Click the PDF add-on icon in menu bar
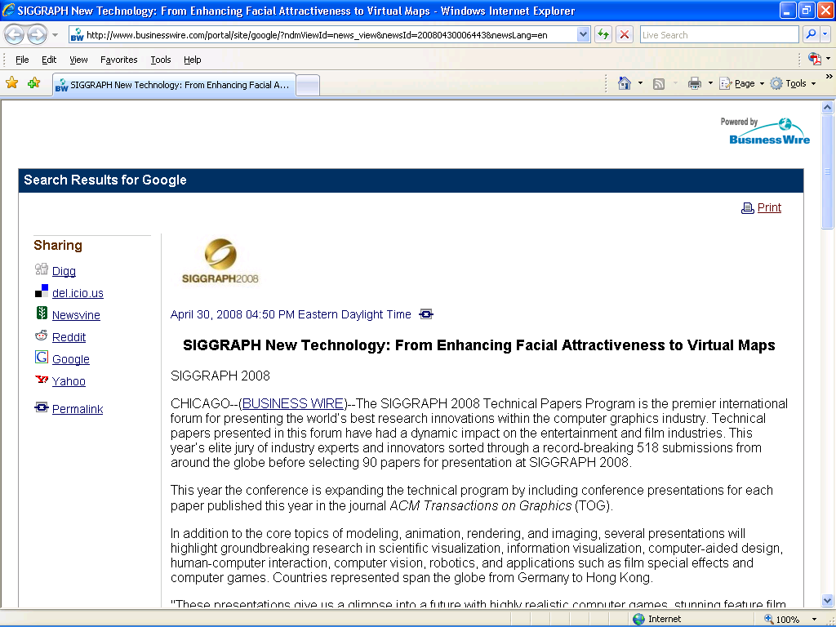This screenshot has height=627, width=836. tap(815, 59)
